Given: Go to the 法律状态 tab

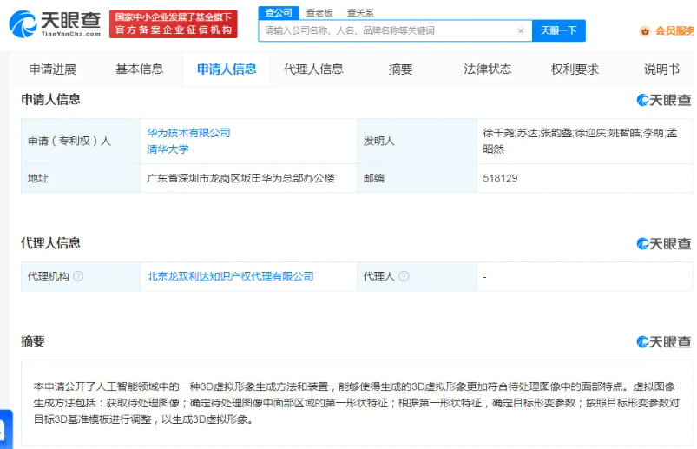Looking at the screenshot, I should [488, 69].
